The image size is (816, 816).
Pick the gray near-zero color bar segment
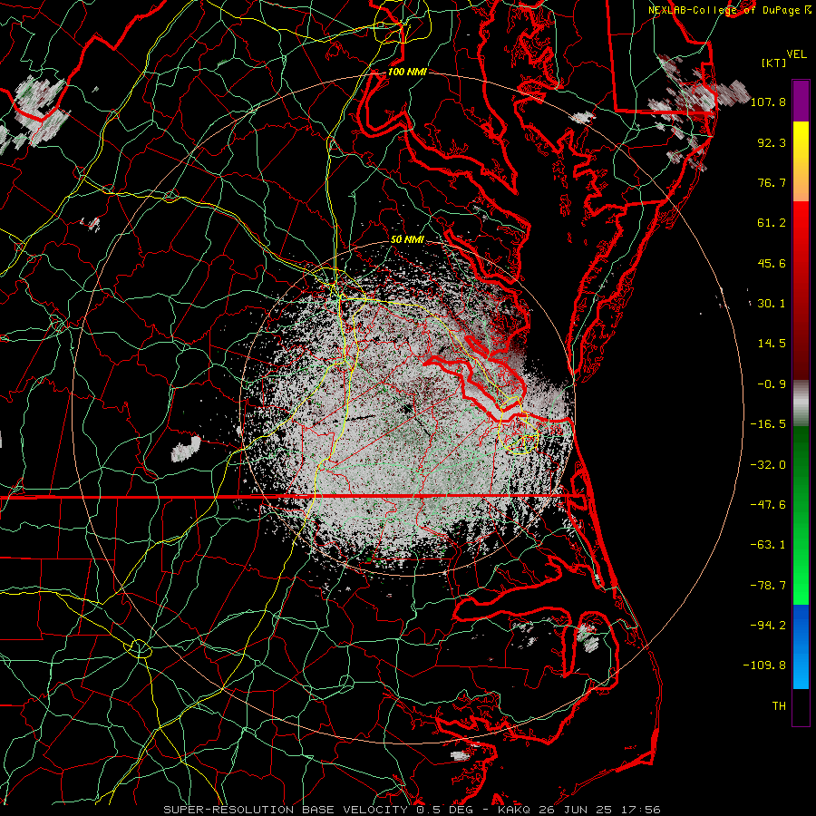(x=801, y=403)
